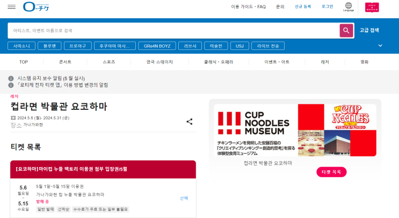Image resolution: width=399 pixels, height=218 pixels.
Task: Select 신규 등록 sign-up link
Action: [x=303, y=6]
